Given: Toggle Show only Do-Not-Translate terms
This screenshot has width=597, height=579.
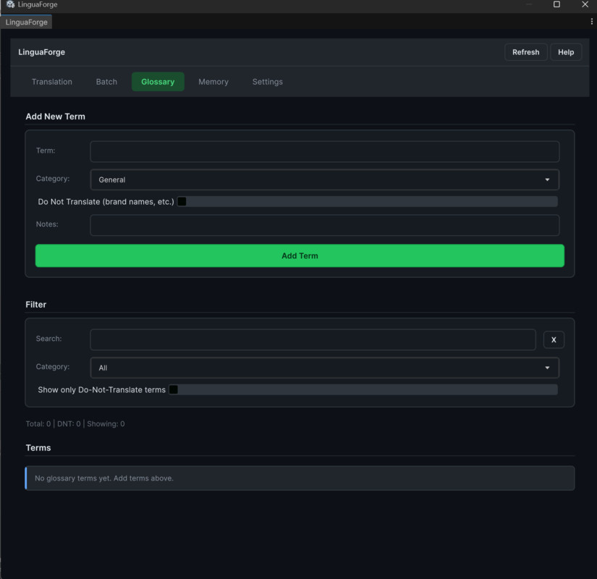Looking at the screenshot, I should click(173, 389).
